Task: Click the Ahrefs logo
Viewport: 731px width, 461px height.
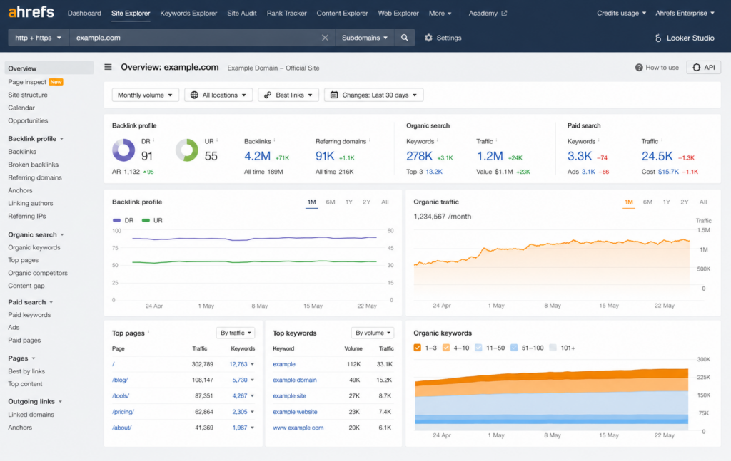Action: pyautogui.click(x=31, y=12)
